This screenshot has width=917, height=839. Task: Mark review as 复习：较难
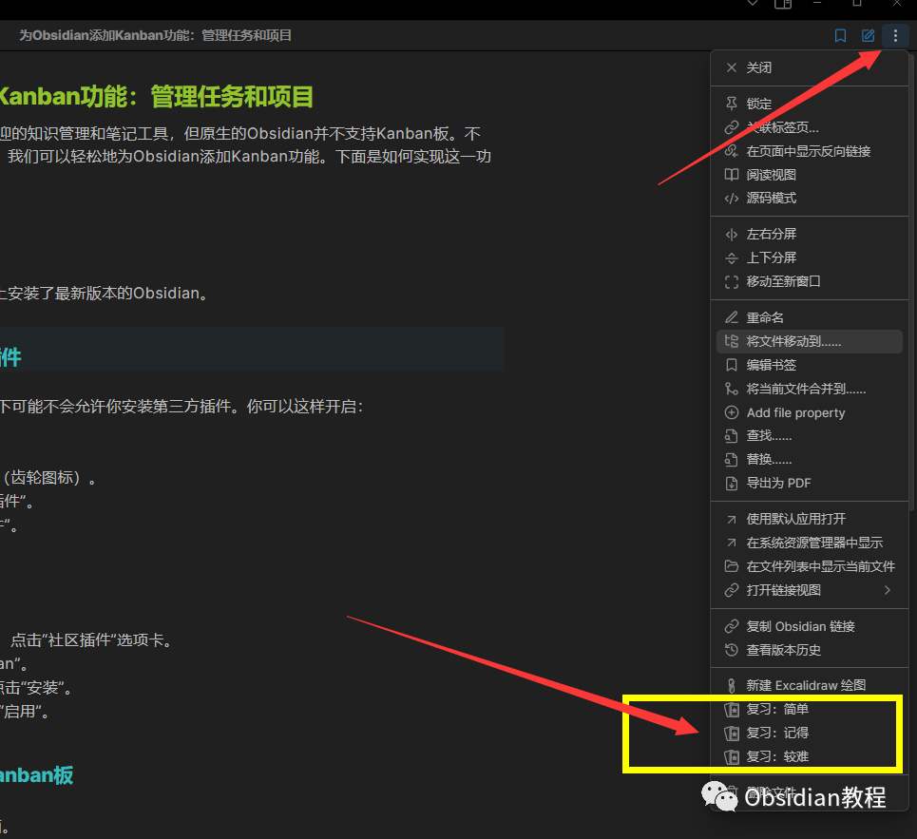coord(810,757)
